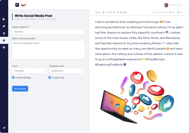The width and height of the screenshot is (189, 133).
Task: Apply underline formatting in editor toolbar
Action: [108, 12]
